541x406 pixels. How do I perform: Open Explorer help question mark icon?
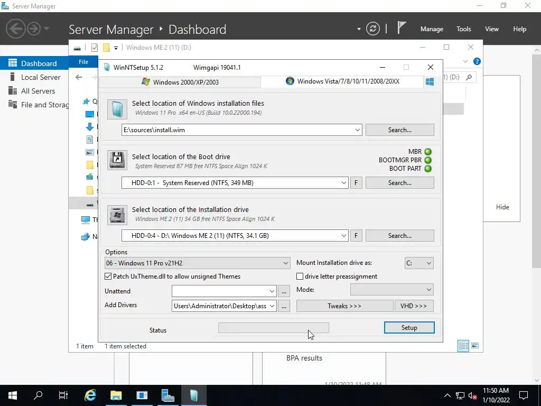pyautogui.click(x=477, y=61)
